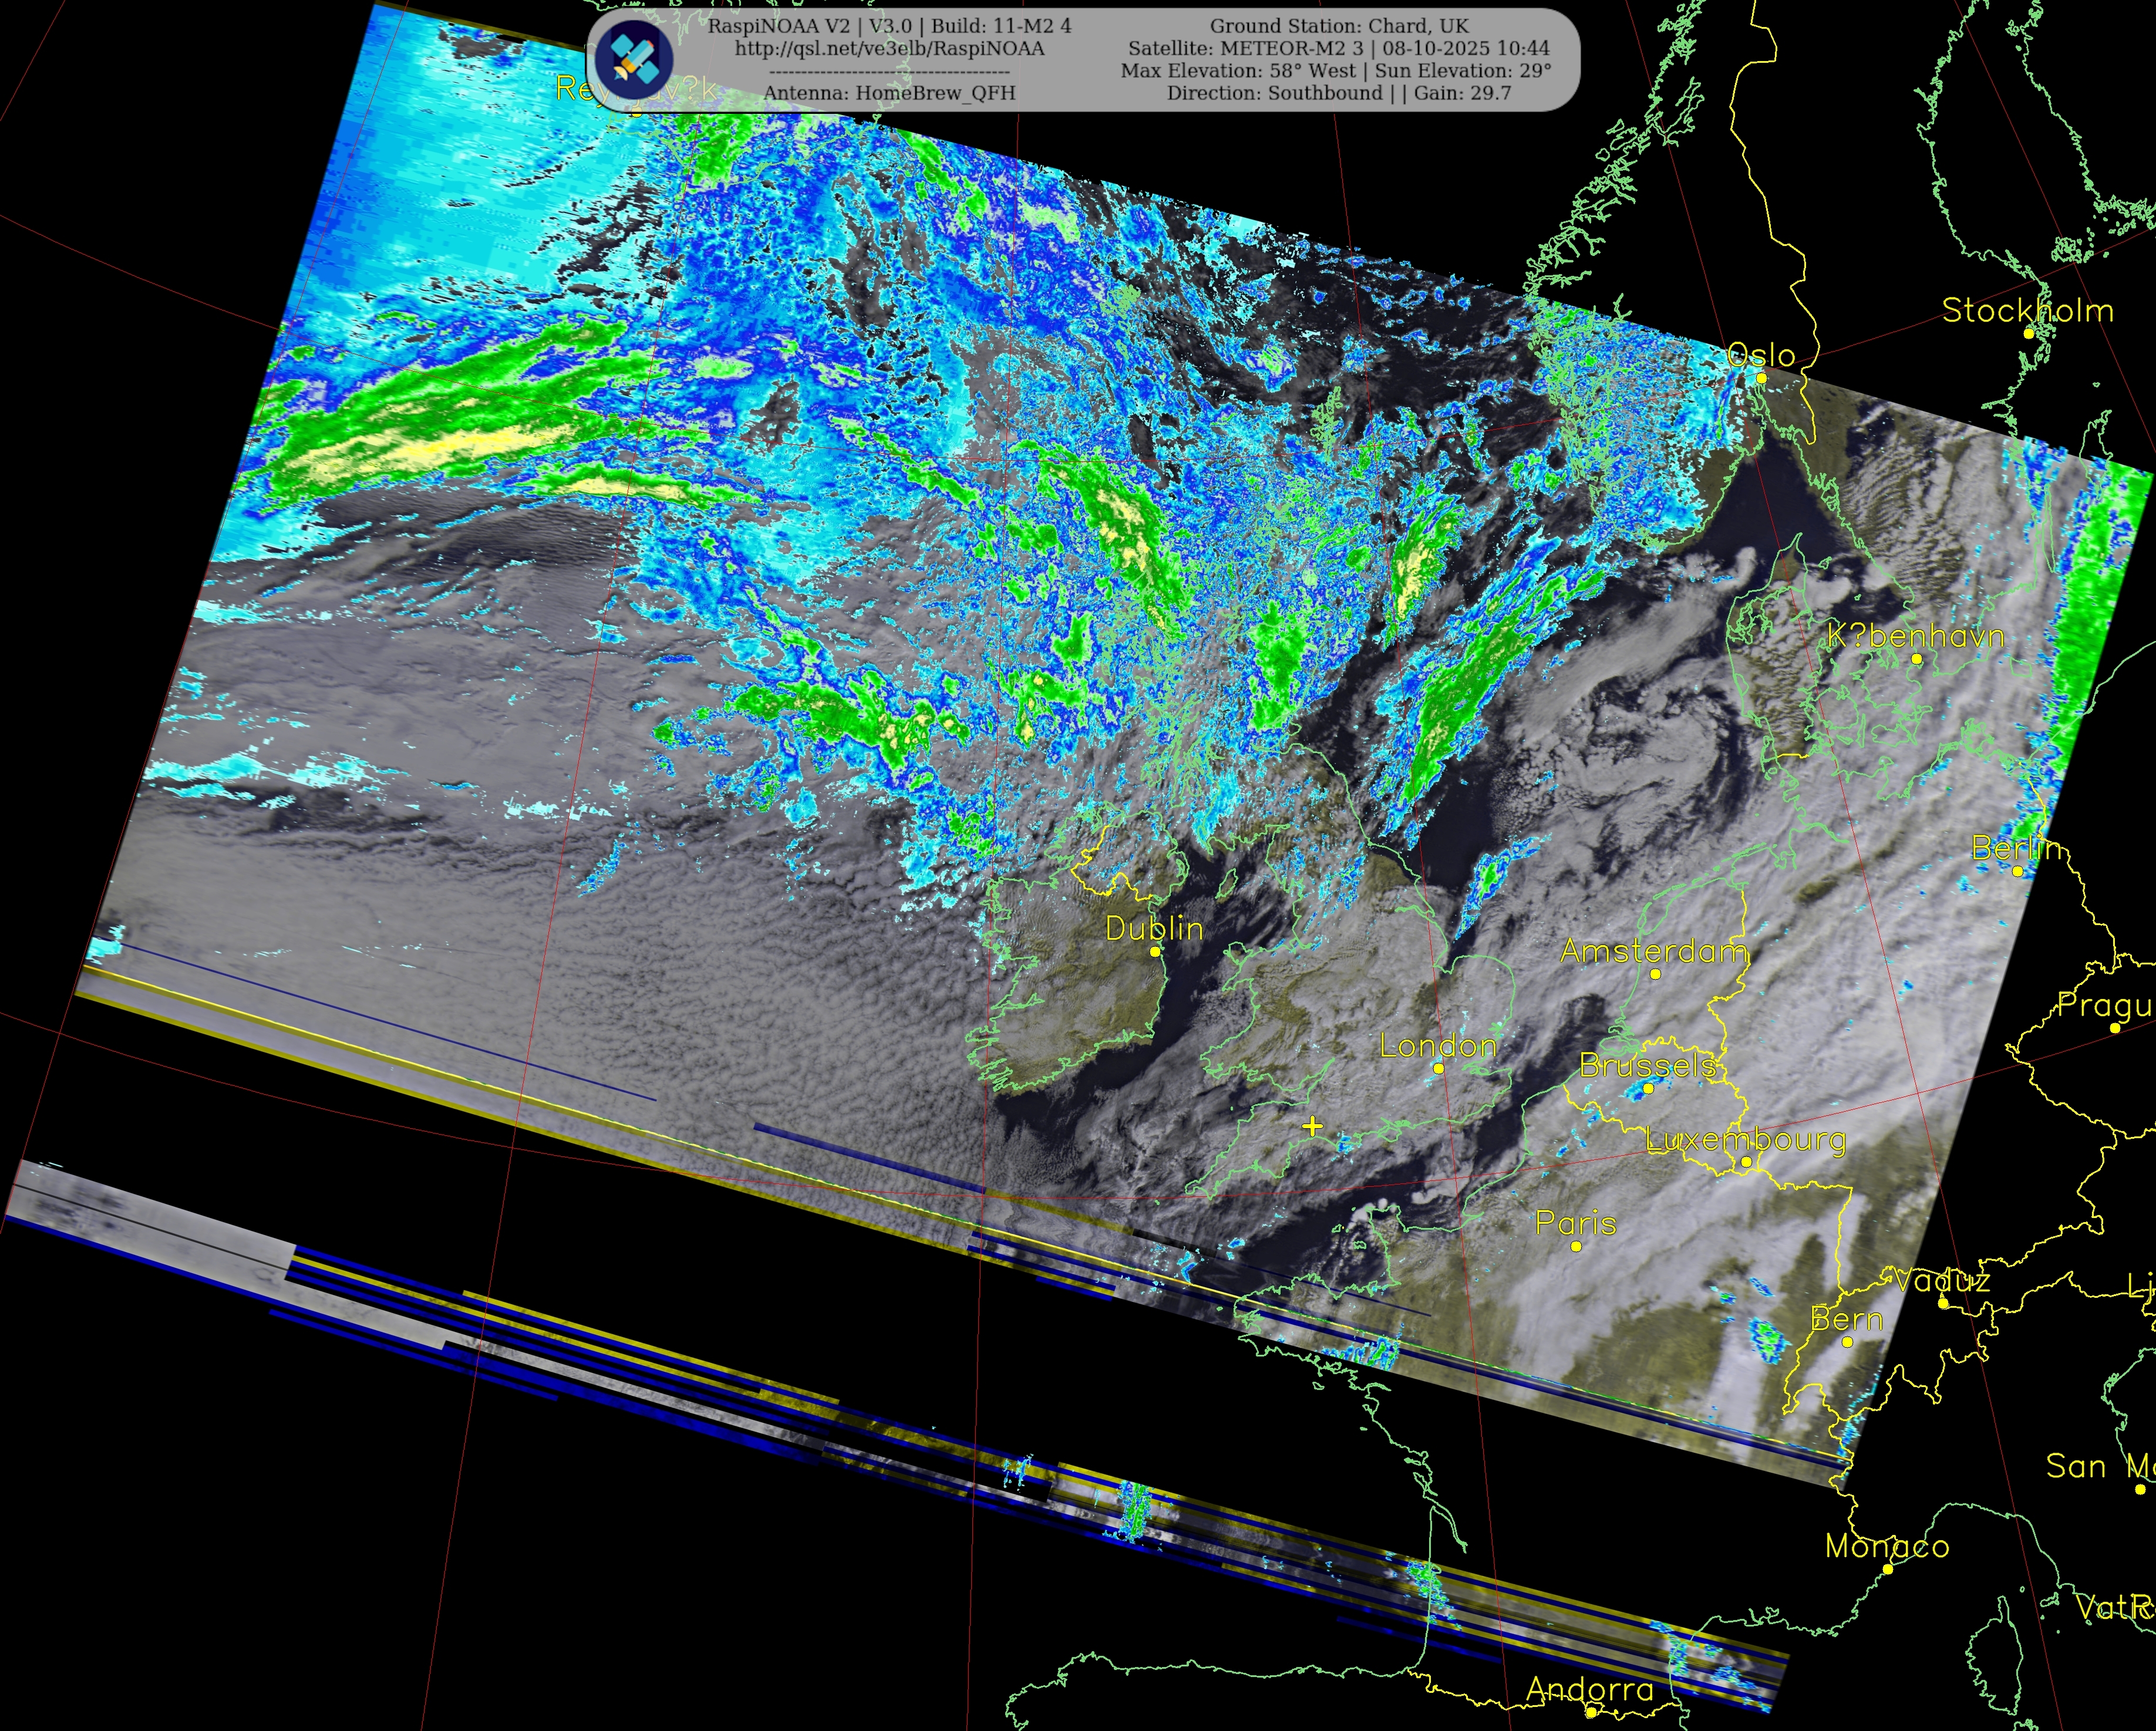Viewport: 2156px width, 1731px height.
Task: Open the qsl.net RaspiNOAA URL
Action: coord(889,49)
